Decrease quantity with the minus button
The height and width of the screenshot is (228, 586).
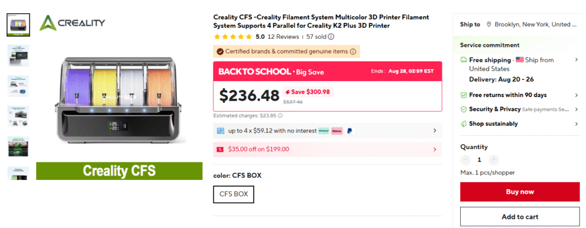465,159
